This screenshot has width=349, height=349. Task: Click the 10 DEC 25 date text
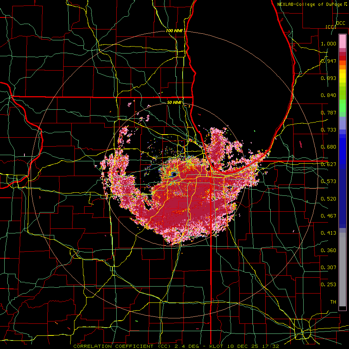point(243,346)
